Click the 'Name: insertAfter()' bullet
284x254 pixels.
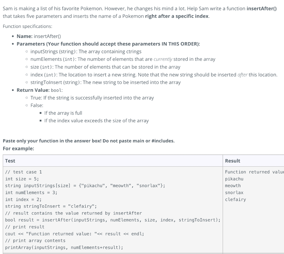[39, 36]
